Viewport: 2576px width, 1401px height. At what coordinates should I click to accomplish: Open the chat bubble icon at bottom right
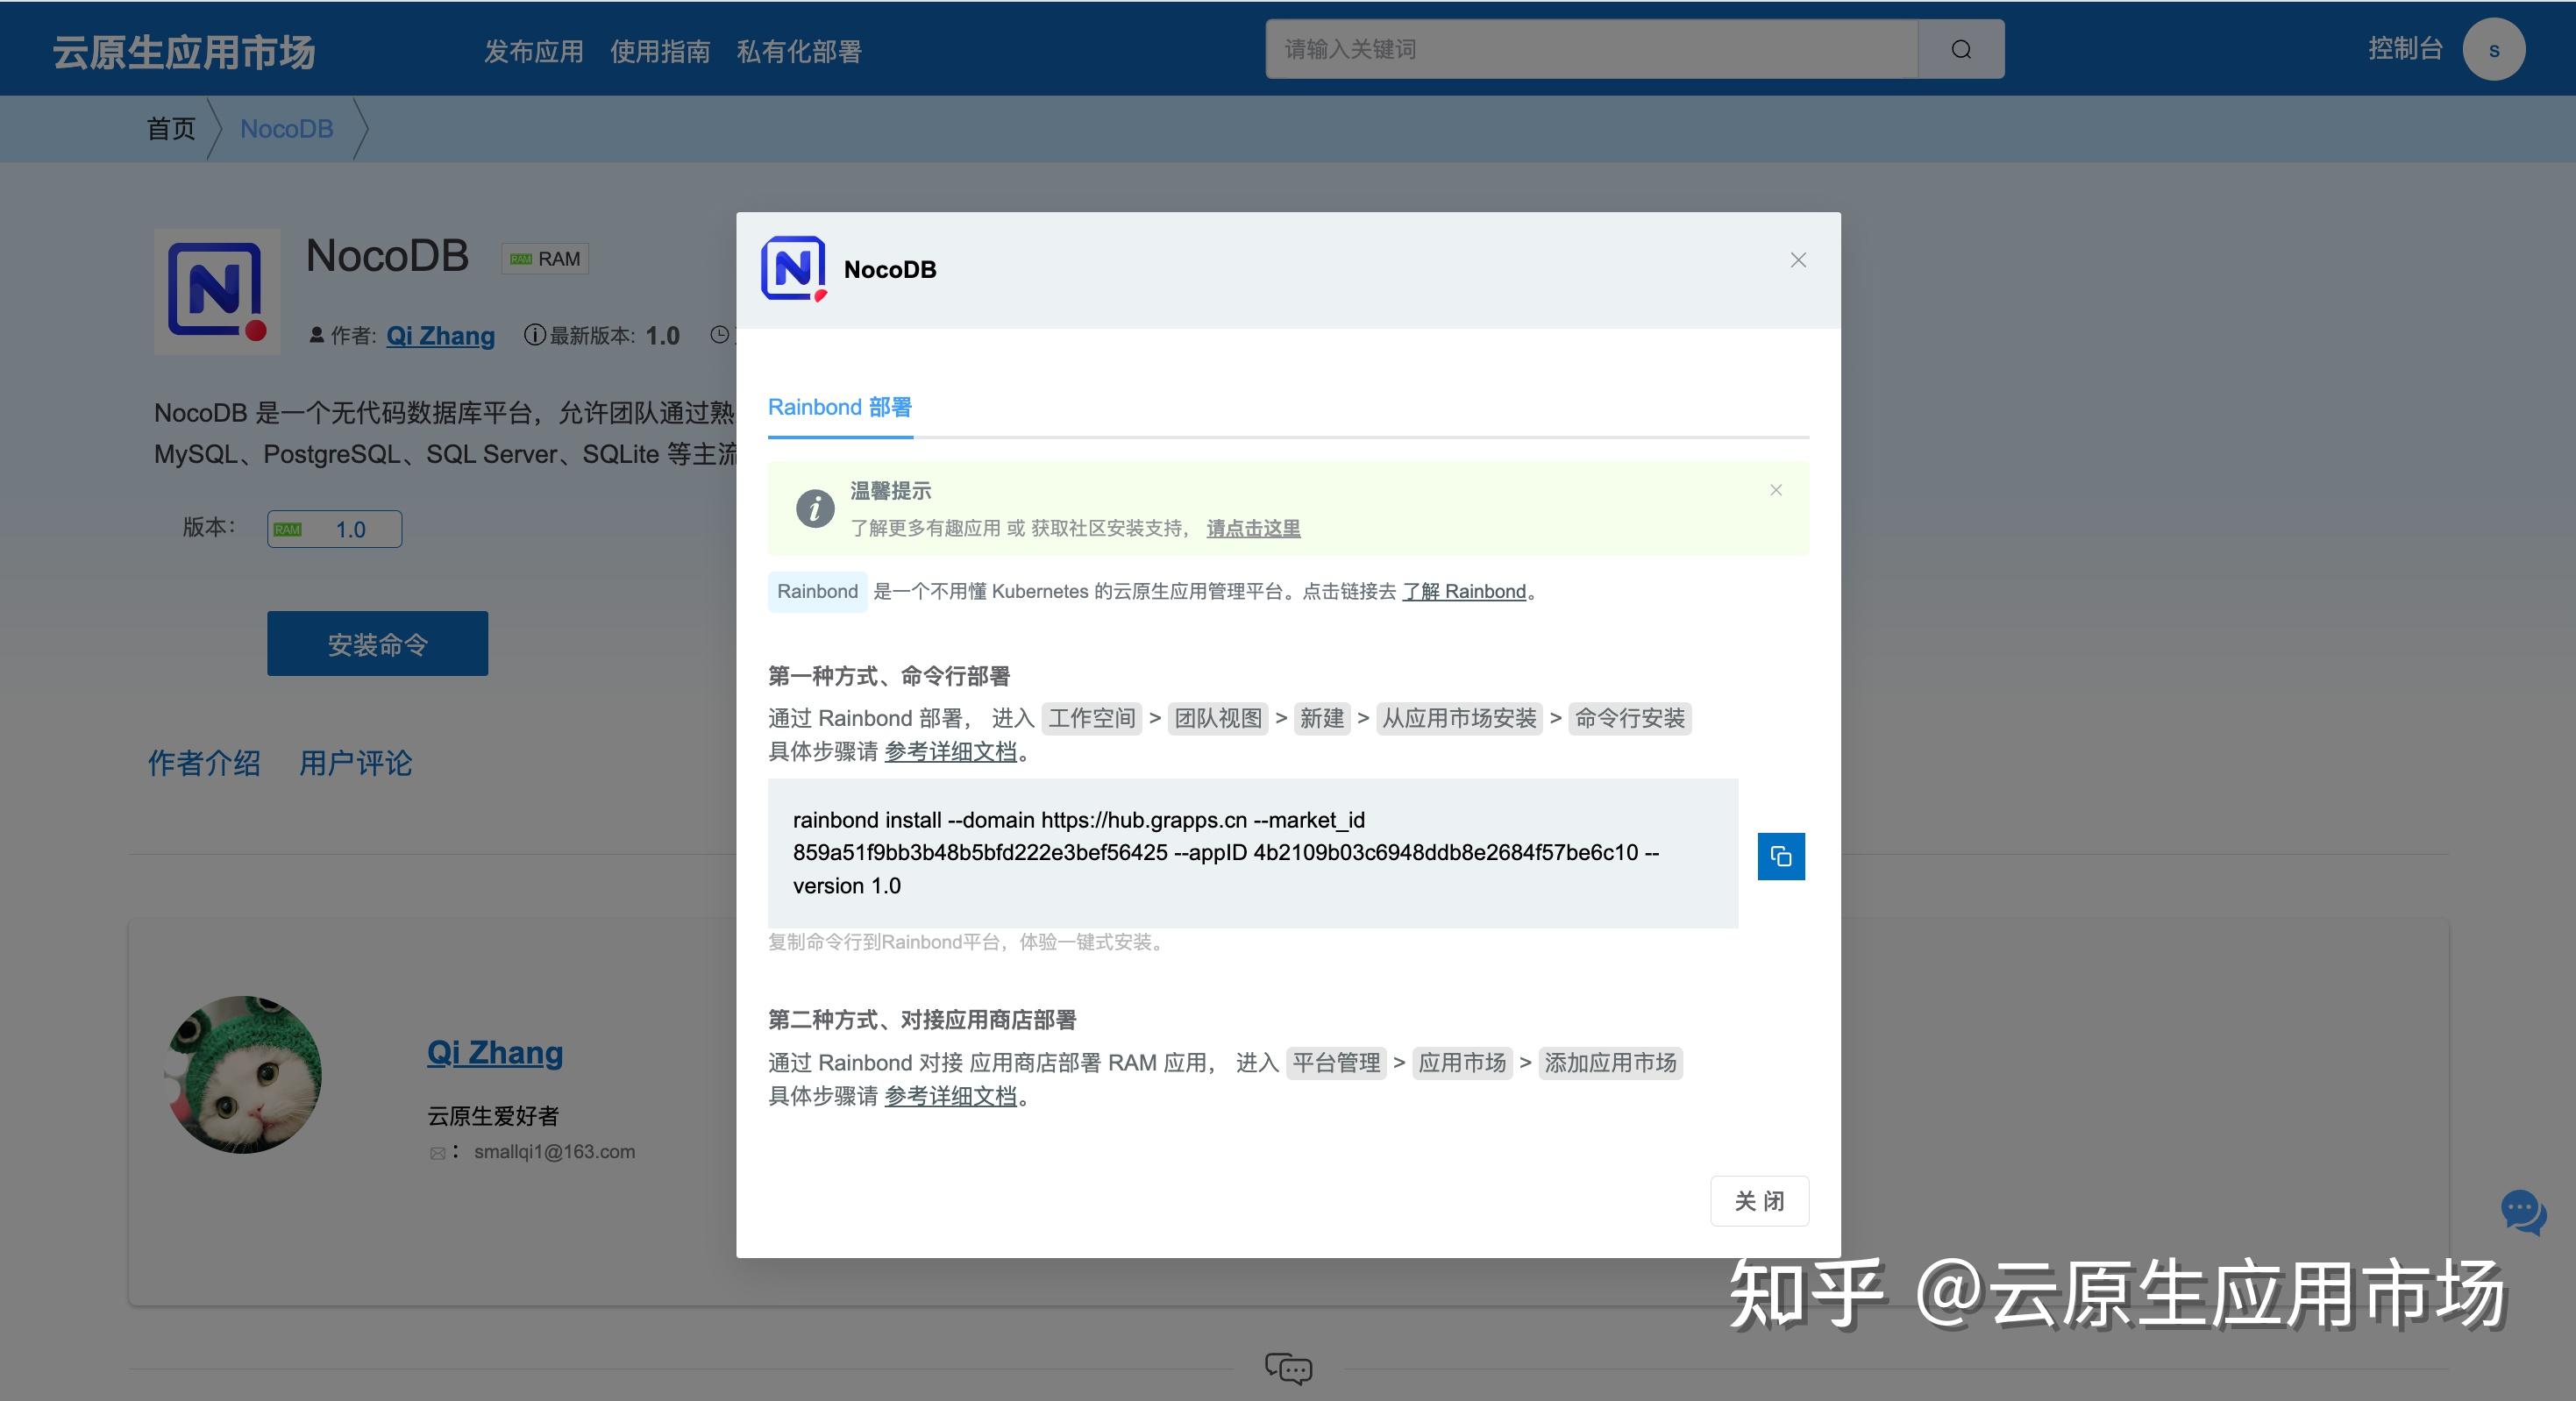point(2523,1213)
